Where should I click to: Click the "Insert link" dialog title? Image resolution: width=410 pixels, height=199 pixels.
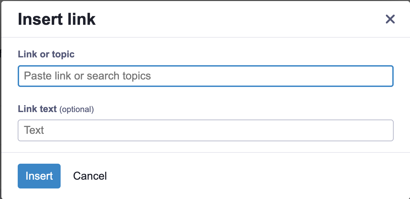(x=57, y=19)
